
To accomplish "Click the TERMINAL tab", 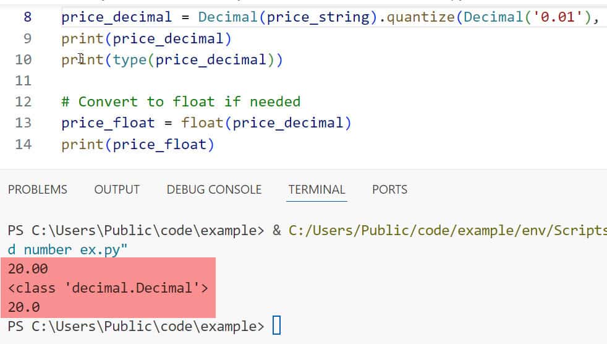I will (x=316, y=189).
